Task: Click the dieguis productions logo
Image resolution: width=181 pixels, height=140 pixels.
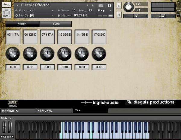Action: click(x=151, y=103)
